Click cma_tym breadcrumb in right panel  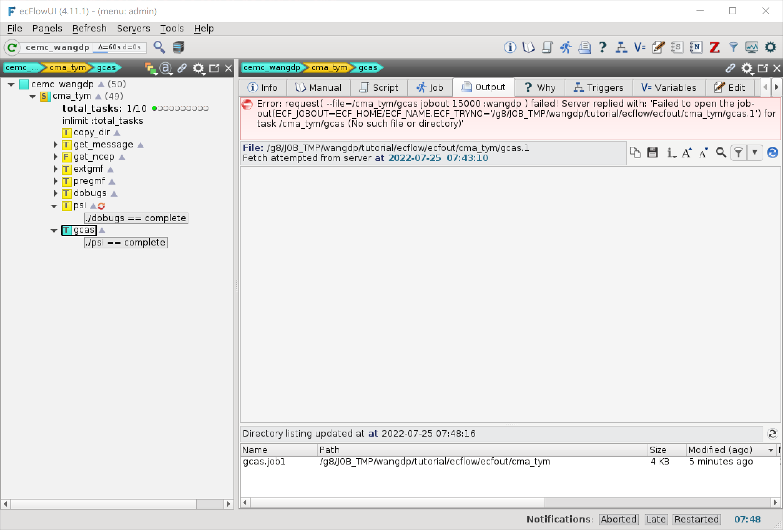coord(329,68)
